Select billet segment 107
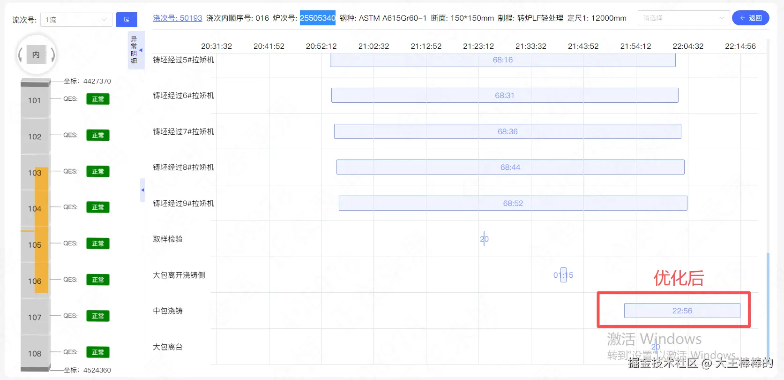The image size is (784, 380). tap(35, 317)
